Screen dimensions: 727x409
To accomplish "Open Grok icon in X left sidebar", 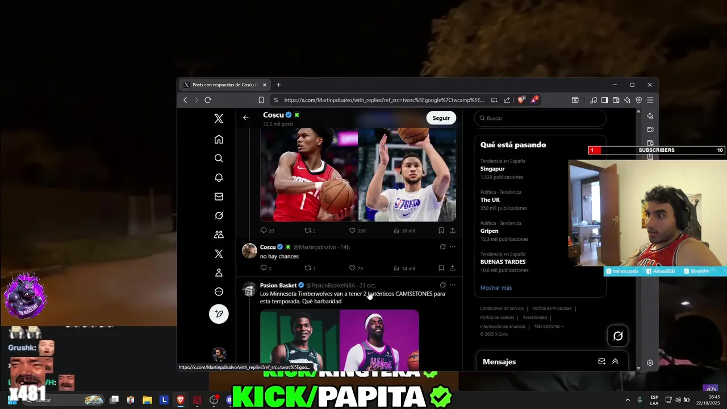I will (x=219, y=215).
